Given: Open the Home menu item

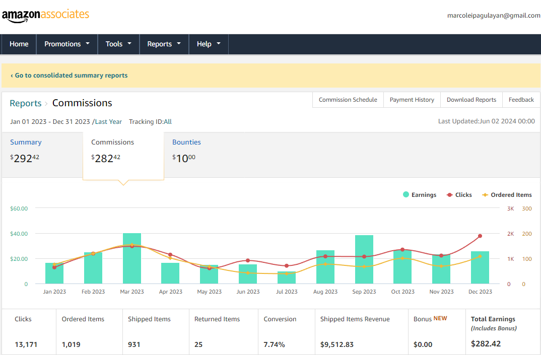Looking at the screenshot, I should coord(19,44).
